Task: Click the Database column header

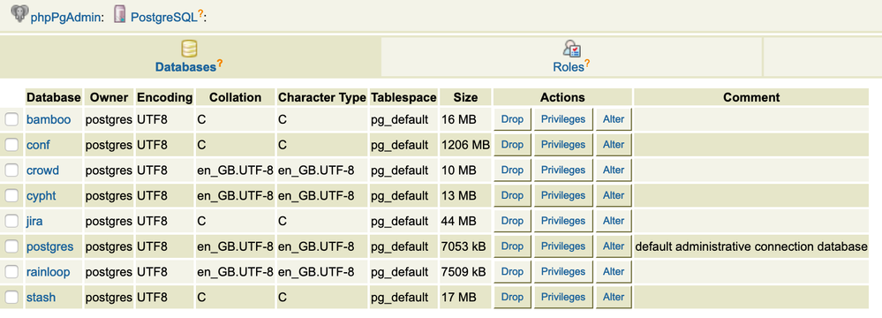Action: 54,97
